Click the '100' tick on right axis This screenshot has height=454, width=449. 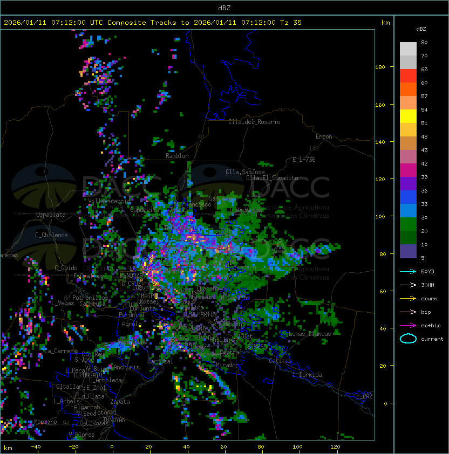tap(380, 217)
